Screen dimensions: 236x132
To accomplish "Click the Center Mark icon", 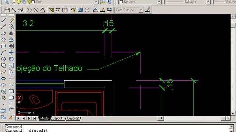I will (87, 10).
